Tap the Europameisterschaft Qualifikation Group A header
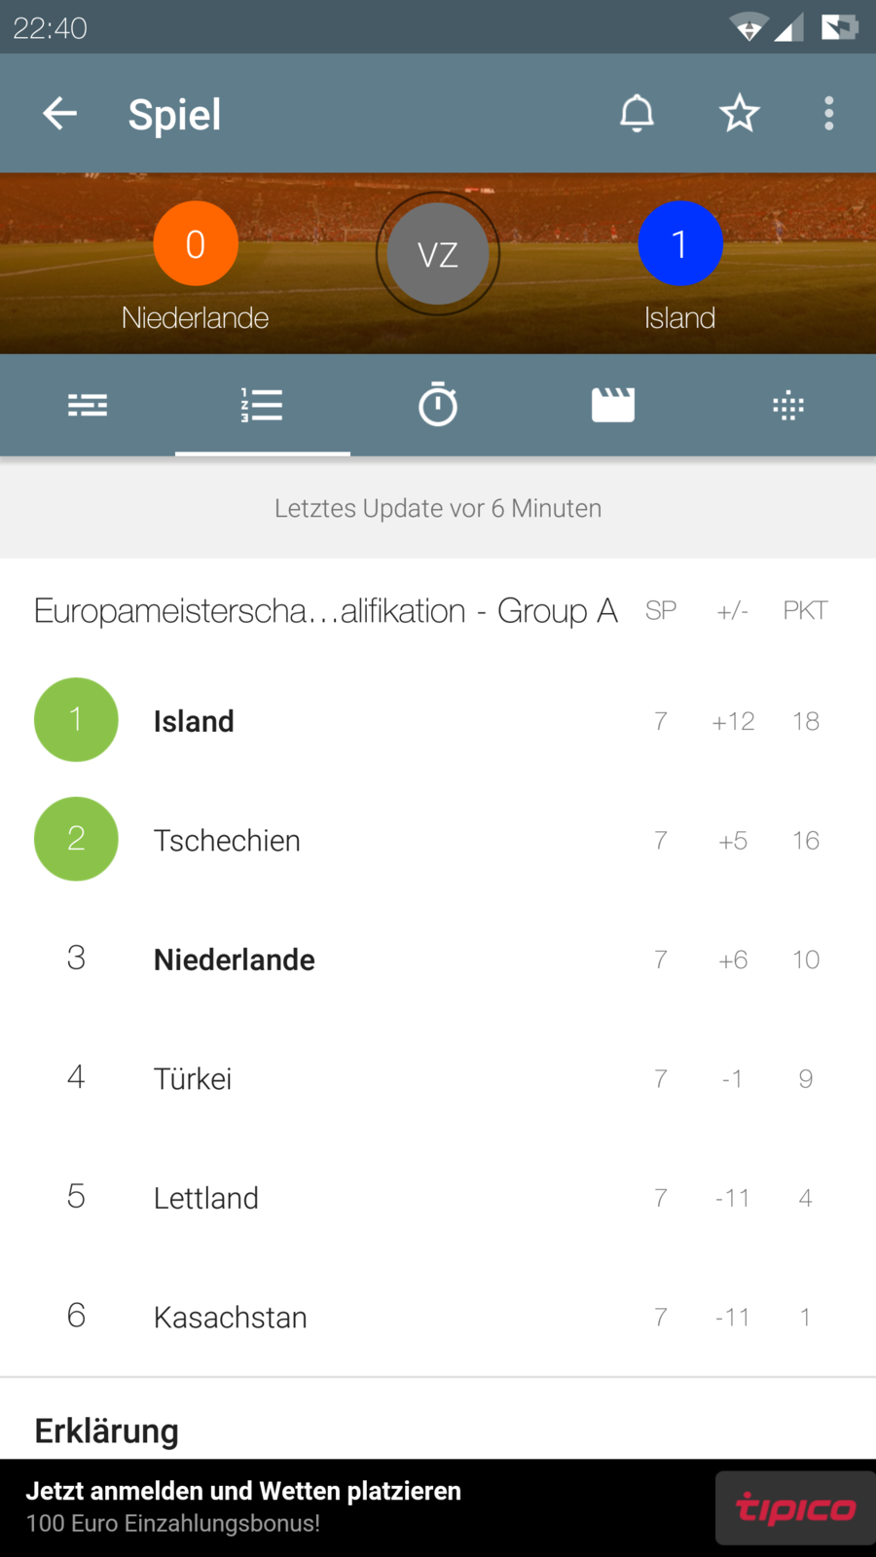 click(x=326, y=611)
